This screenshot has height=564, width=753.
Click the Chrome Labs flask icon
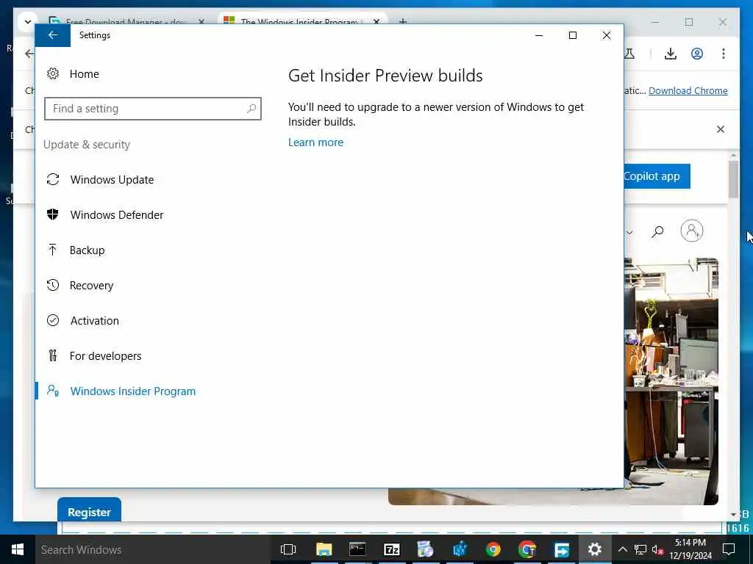click(x=629, y=54)
